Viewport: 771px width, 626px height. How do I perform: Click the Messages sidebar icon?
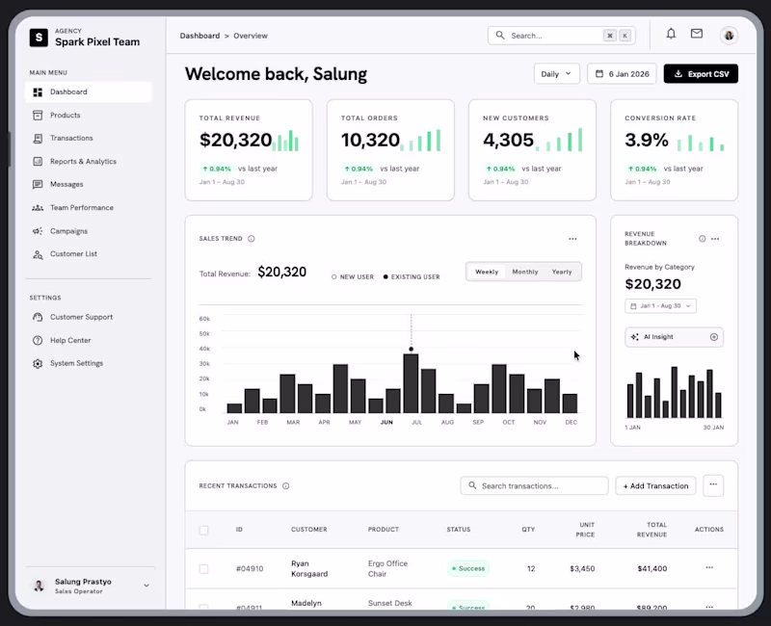[38, 184]
